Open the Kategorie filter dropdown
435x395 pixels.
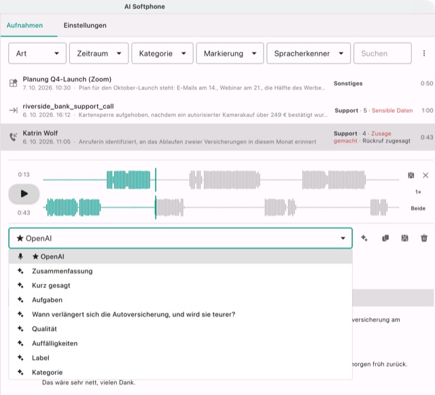[162, 53]
